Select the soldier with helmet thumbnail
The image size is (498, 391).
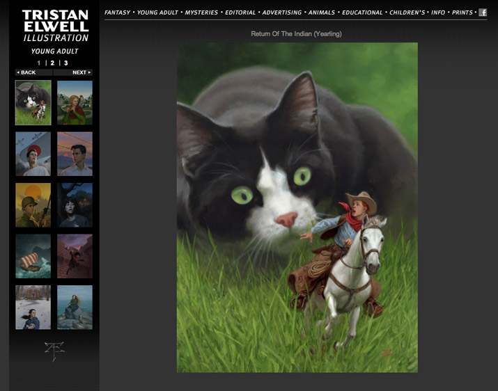tap(33, 205)
